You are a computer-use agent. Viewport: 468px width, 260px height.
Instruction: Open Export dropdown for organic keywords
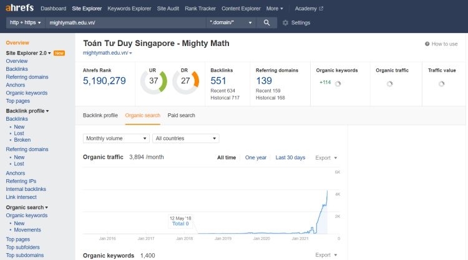point(326,255)
